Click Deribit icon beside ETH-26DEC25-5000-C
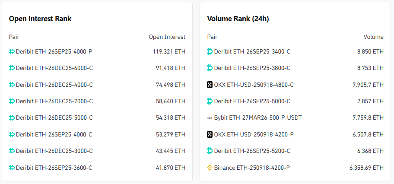The width and height of the screenshot is (394, 184). (12, 117)
